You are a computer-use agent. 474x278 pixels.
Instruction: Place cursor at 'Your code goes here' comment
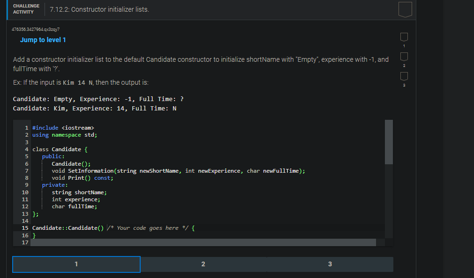pos(148,228)
